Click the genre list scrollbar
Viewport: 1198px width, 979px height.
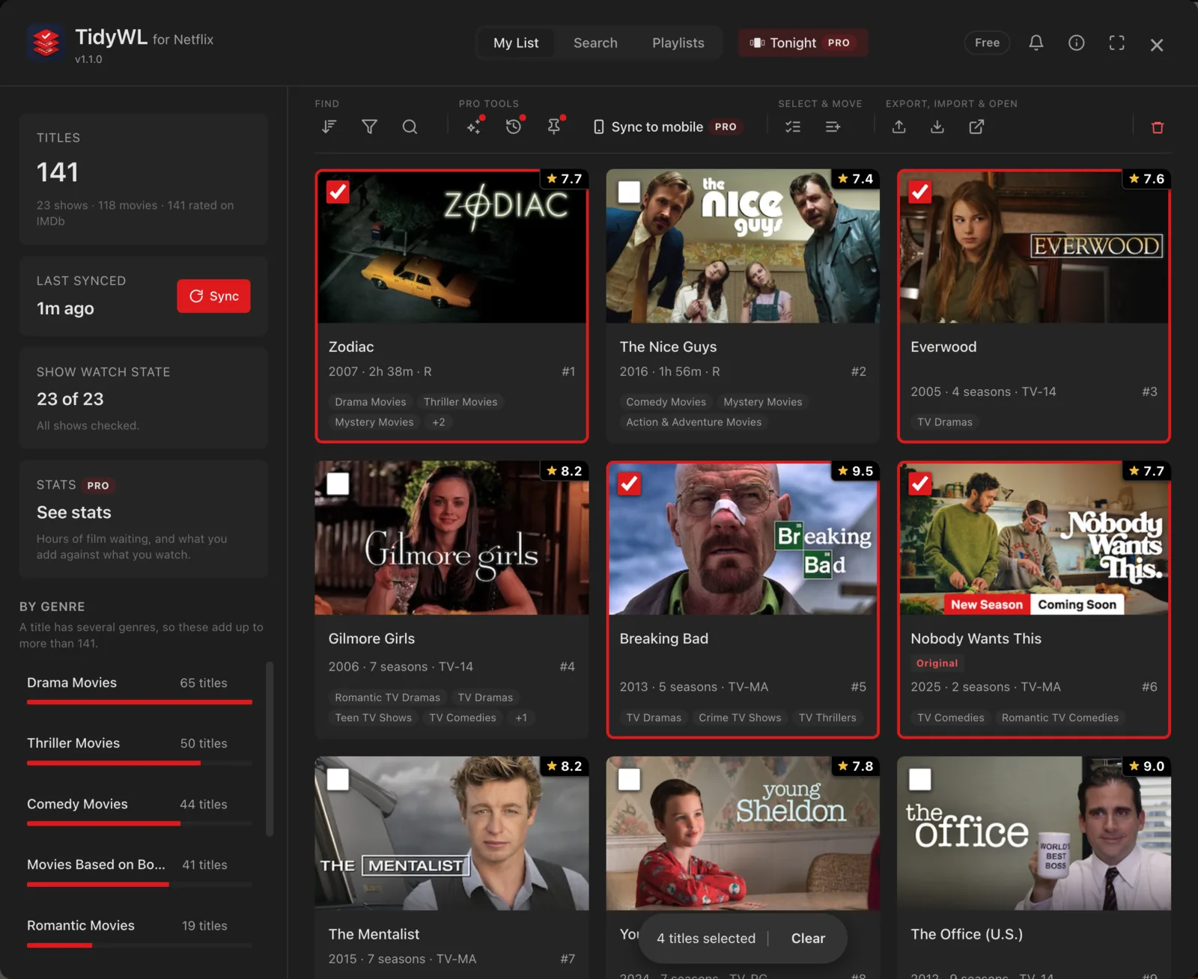pyautogui.click(x=270, y=748)
